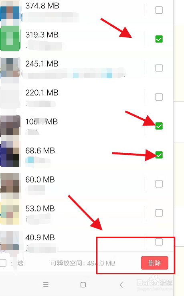Open the avatar beside 60.0 MB

[10, 184]
